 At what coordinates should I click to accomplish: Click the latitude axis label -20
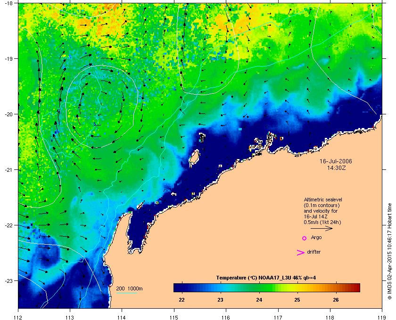click(x=8, y=114)
